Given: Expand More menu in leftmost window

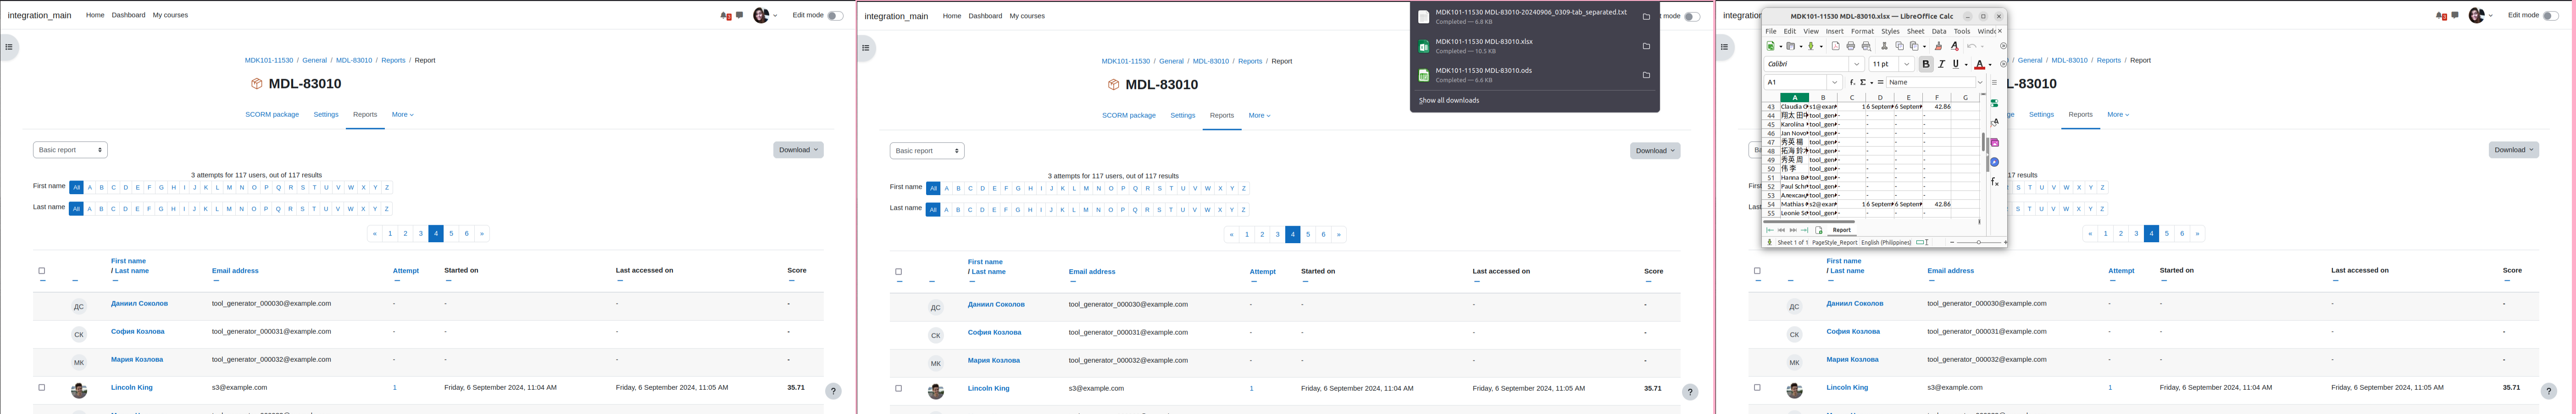Looking at the screenshot, I should (403, 115).
